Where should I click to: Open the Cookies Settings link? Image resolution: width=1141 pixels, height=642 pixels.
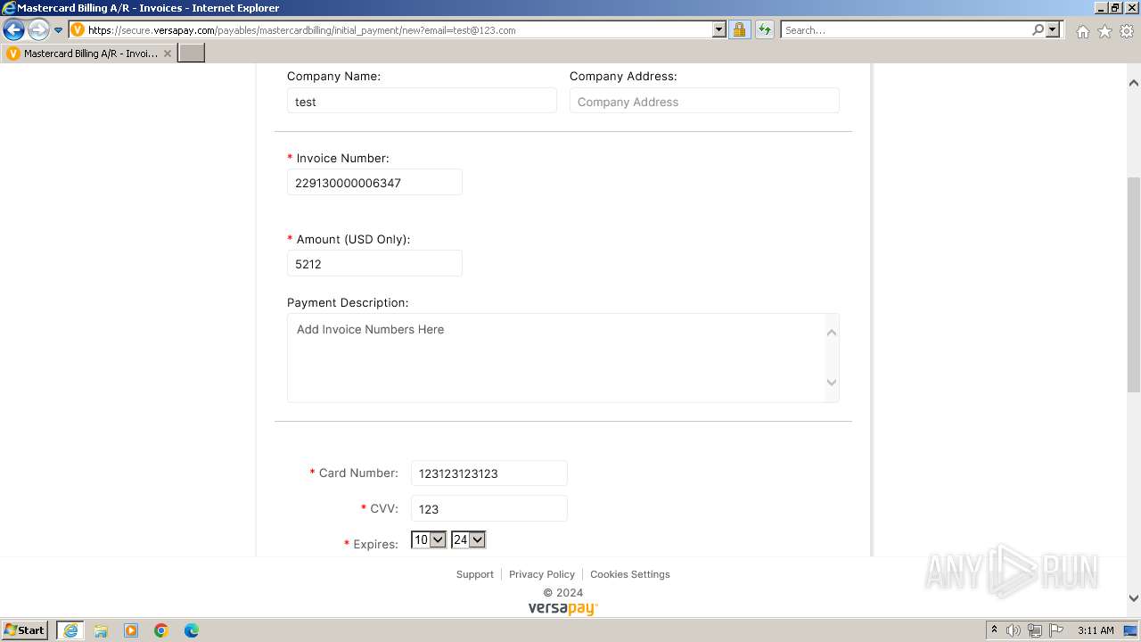(x=629, y=574)
